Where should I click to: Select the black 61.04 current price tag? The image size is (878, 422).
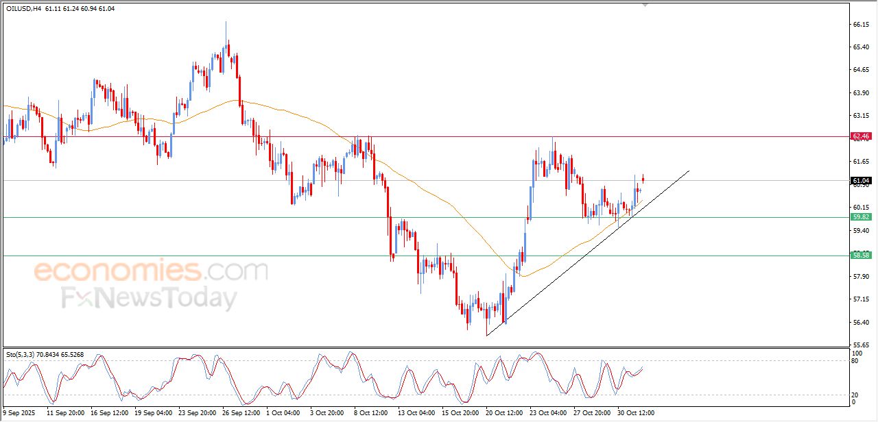(x=861, y=181)
